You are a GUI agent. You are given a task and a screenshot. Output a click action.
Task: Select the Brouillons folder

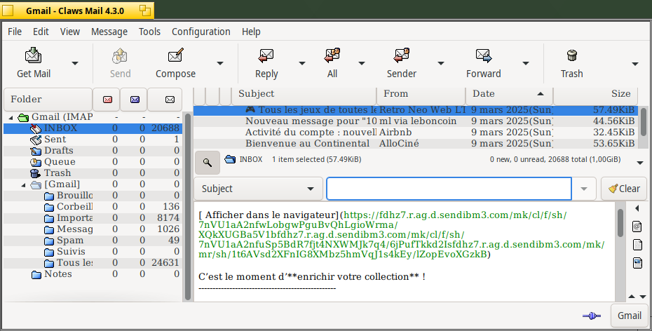click(x=93, y=196)
